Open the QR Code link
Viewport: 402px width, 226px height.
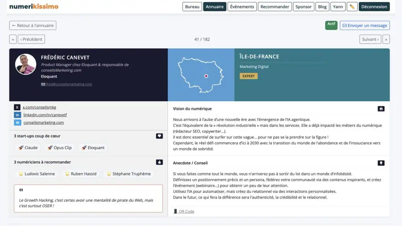pos(186,211)
